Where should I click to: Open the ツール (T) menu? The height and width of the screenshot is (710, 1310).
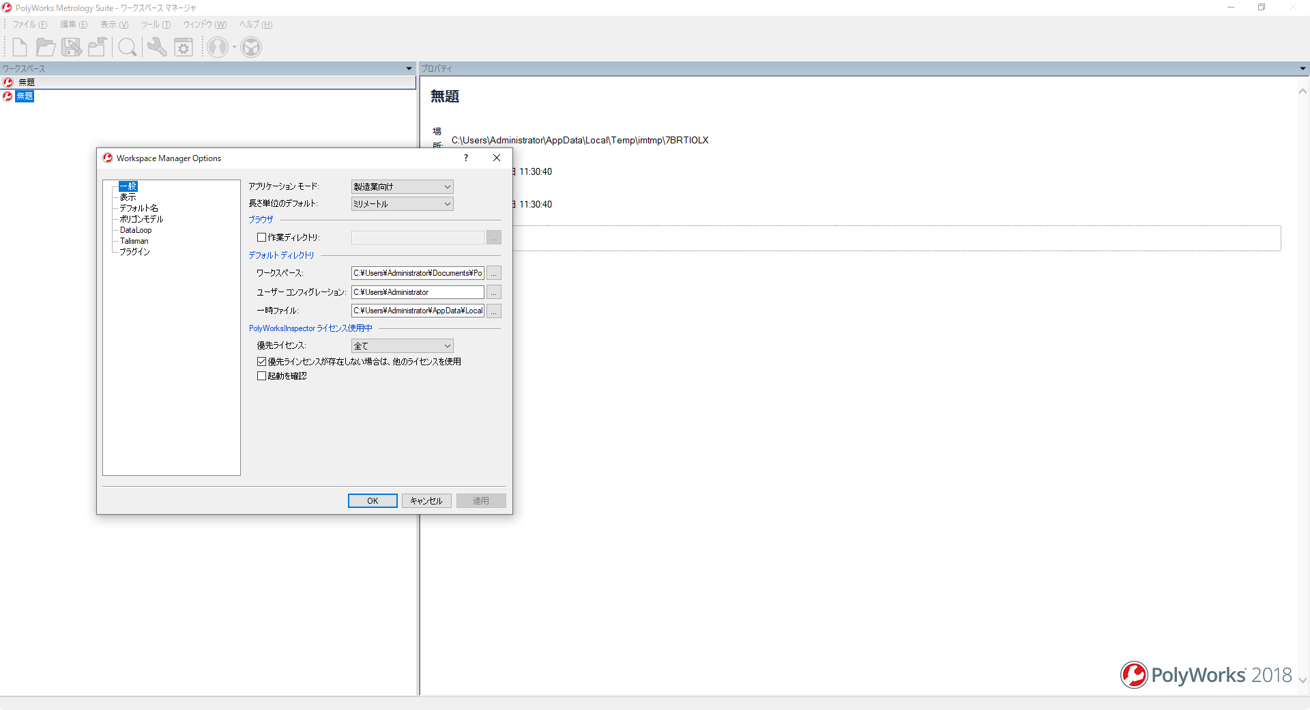tap(156, 25)
